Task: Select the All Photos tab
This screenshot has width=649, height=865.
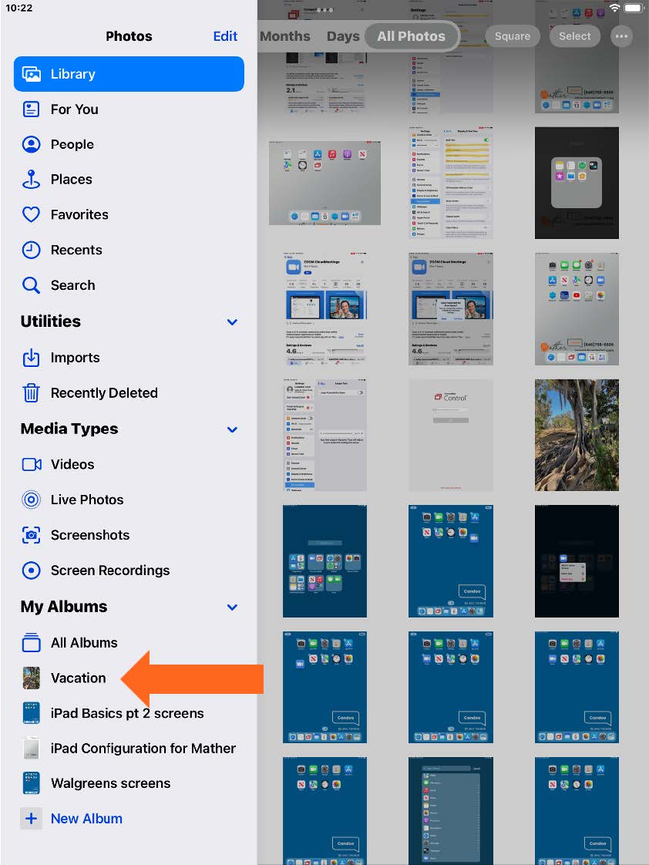Action: [412, 36]
